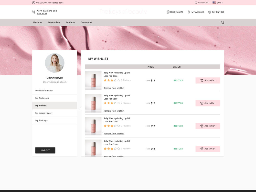
Task: Click the third product's star rating
Action: tap(112, 126)
